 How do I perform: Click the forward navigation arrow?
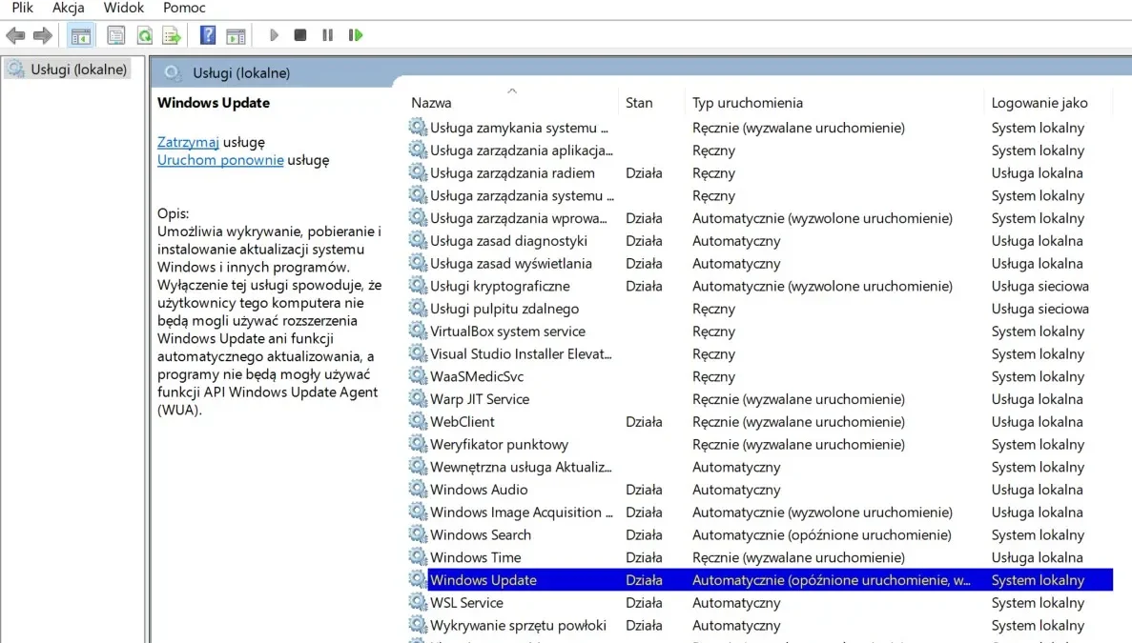tap(43, 35)
